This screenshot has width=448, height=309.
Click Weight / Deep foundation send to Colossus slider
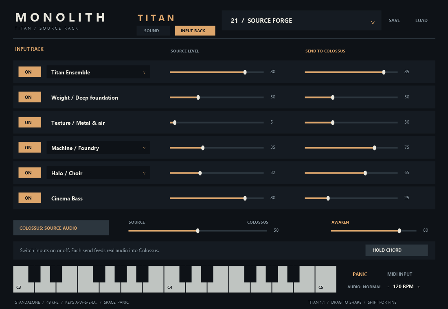pos(351,97)
